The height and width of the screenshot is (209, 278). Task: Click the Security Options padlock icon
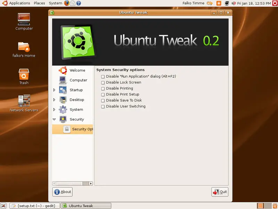(x=67, y=129)
